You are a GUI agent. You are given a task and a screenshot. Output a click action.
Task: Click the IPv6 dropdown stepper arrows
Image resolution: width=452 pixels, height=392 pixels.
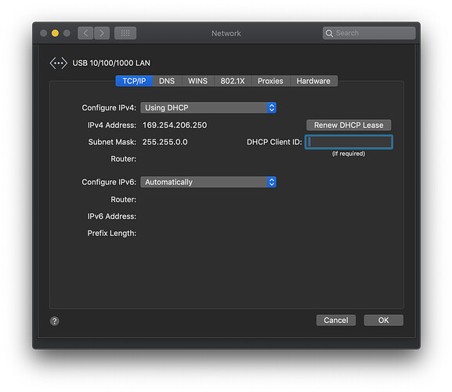pyautogui.click(x=272, y=182)
